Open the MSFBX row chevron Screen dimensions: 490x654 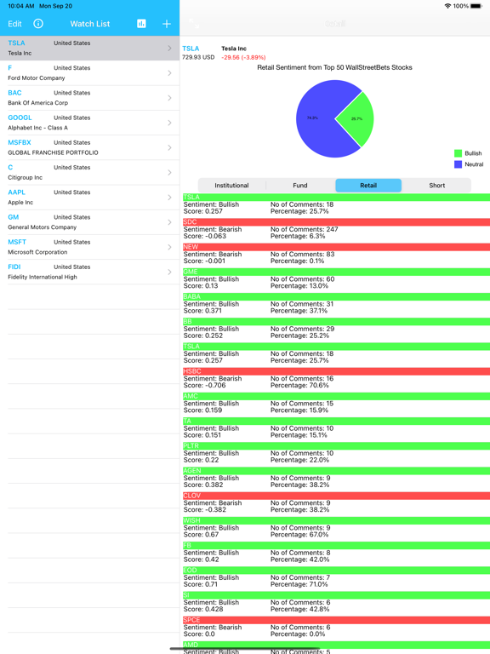[169, 147]
